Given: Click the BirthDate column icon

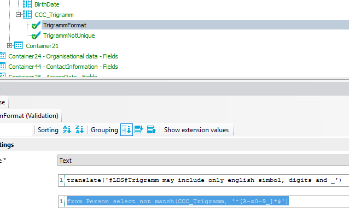Looking at the screenshot, I should tap(27, 4).
